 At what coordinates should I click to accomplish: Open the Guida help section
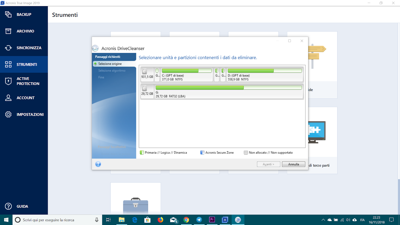coord(24,206)
